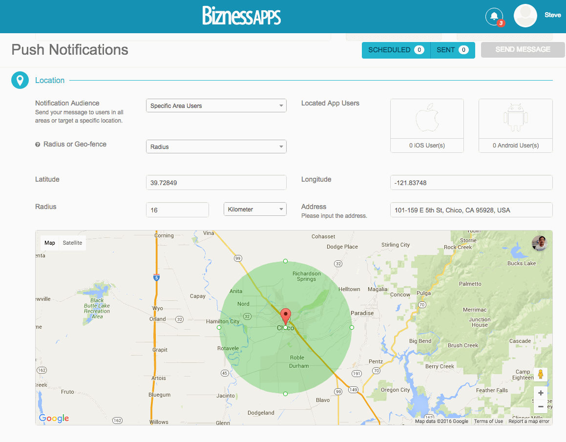The height and width of the screenshot is (442, 566).
Task: Click the Radius value input field
Action: tap(177, 210)
